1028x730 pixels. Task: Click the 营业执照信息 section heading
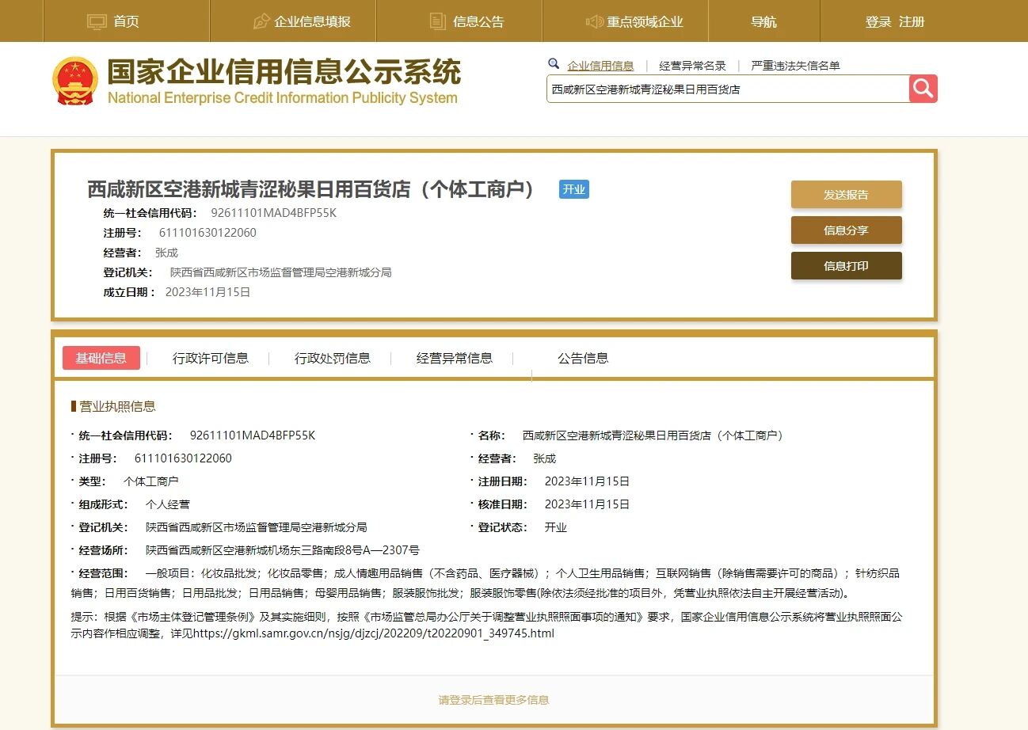[x=117, y=406]
